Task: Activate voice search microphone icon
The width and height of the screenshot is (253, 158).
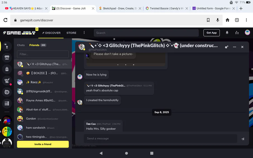Action: pos(218,20)
